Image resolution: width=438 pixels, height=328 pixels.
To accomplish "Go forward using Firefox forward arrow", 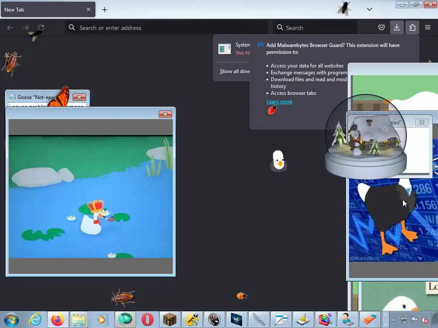I will [x=25, y=28].
